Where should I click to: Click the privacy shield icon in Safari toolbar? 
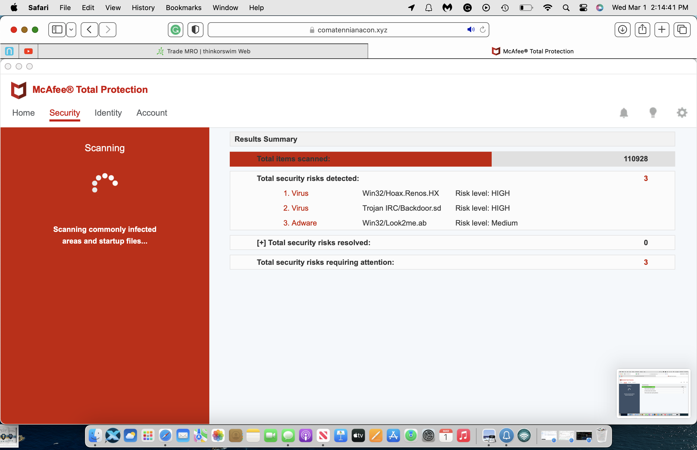195,30
